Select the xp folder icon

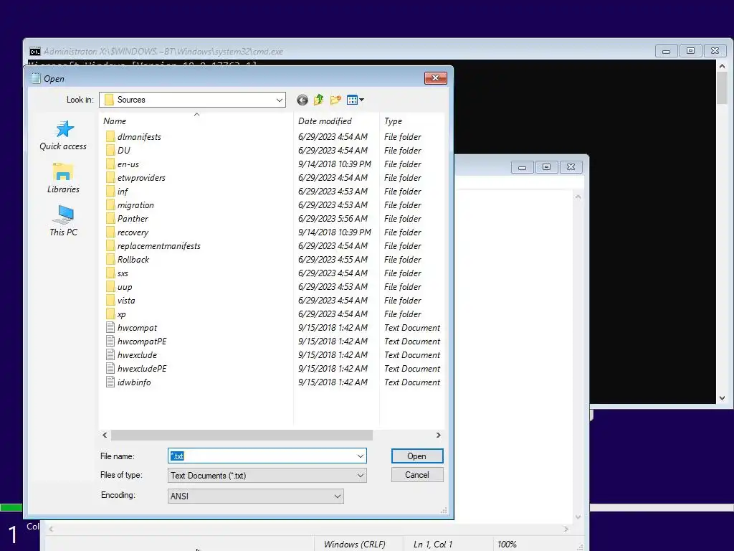[x=110, y=314]
